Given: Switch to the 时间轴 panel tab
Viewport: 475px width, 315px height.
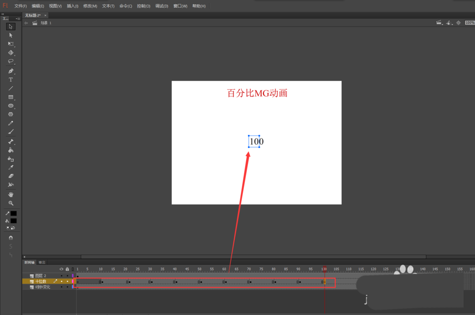Looking at the screenshot, I should [x=29, y=262].
